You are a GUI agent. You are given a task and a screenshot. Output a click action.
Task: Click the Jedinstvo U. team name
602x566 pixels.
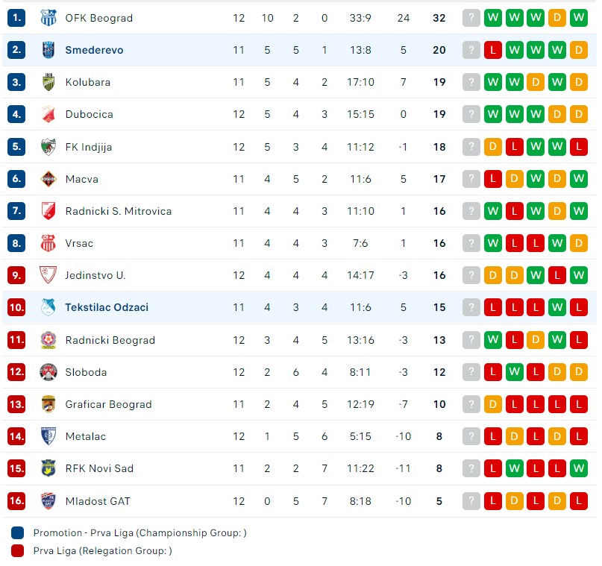[x=95, y=275]
